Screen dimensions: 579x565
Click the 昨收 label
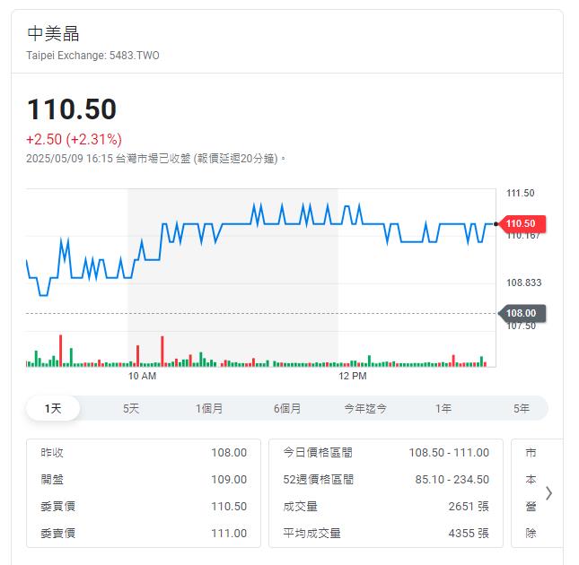(52, 453)
